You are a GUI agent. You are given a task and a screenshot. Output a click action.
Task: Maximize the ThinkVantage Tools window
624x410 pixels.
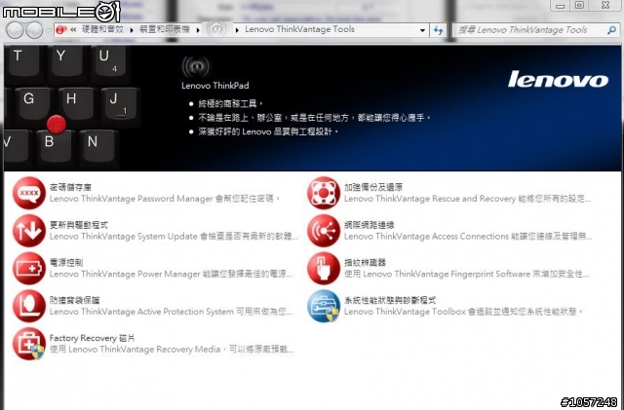[580, 5]
